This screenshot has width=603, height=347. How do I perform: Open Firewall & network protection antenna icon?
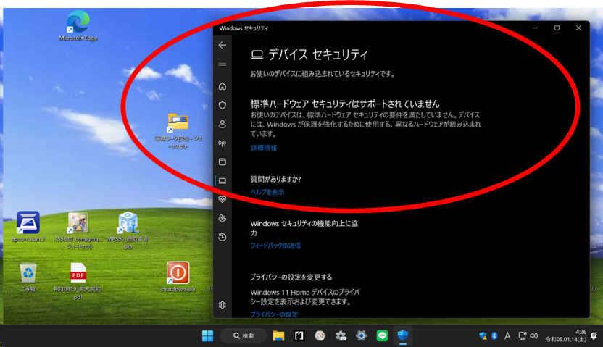click(x=223, y=143)
